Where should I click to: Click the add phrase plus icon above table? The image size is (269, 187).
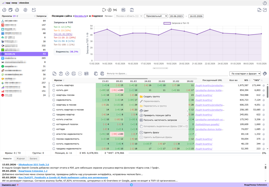point(67,74)
